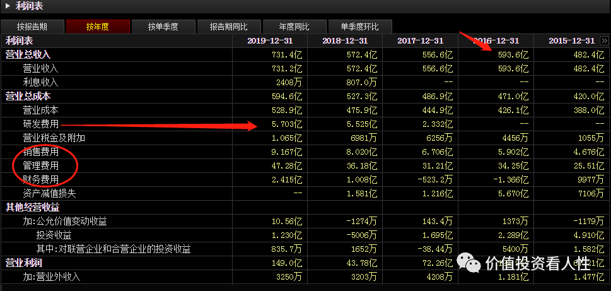Click the 2018-12-31 column header
This screenshot has width=611, height=291.
click(x=345, y=41)
